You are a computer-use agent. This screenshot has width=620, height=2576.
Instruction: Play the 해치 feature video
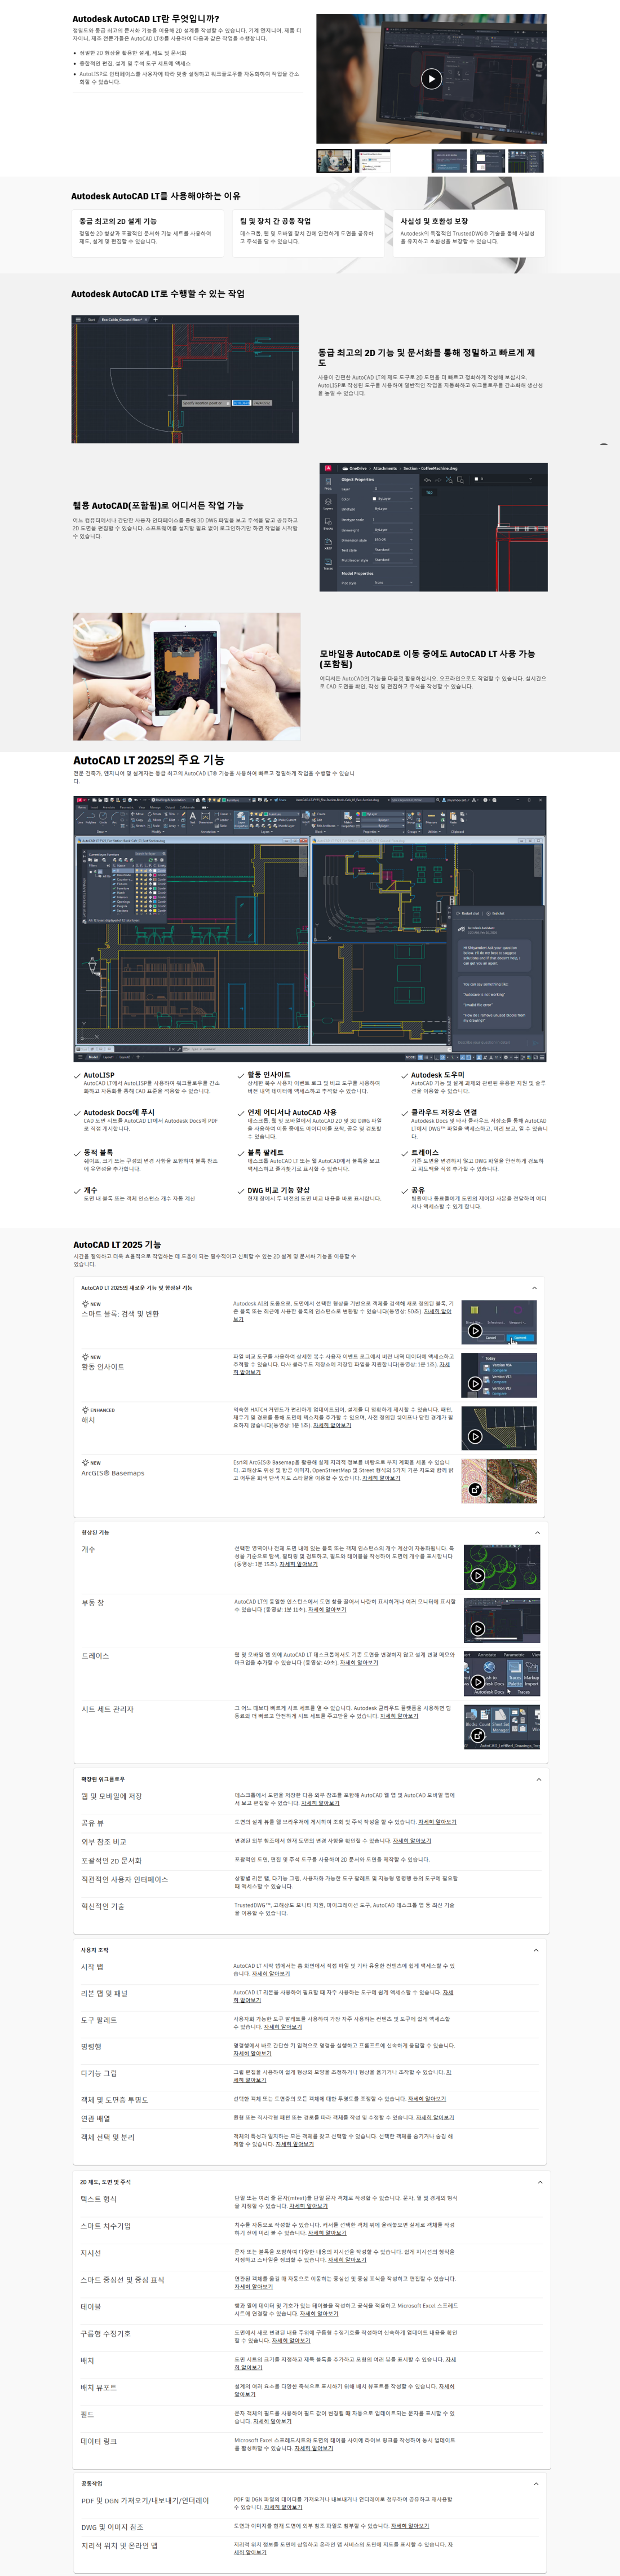[475, 1436]
